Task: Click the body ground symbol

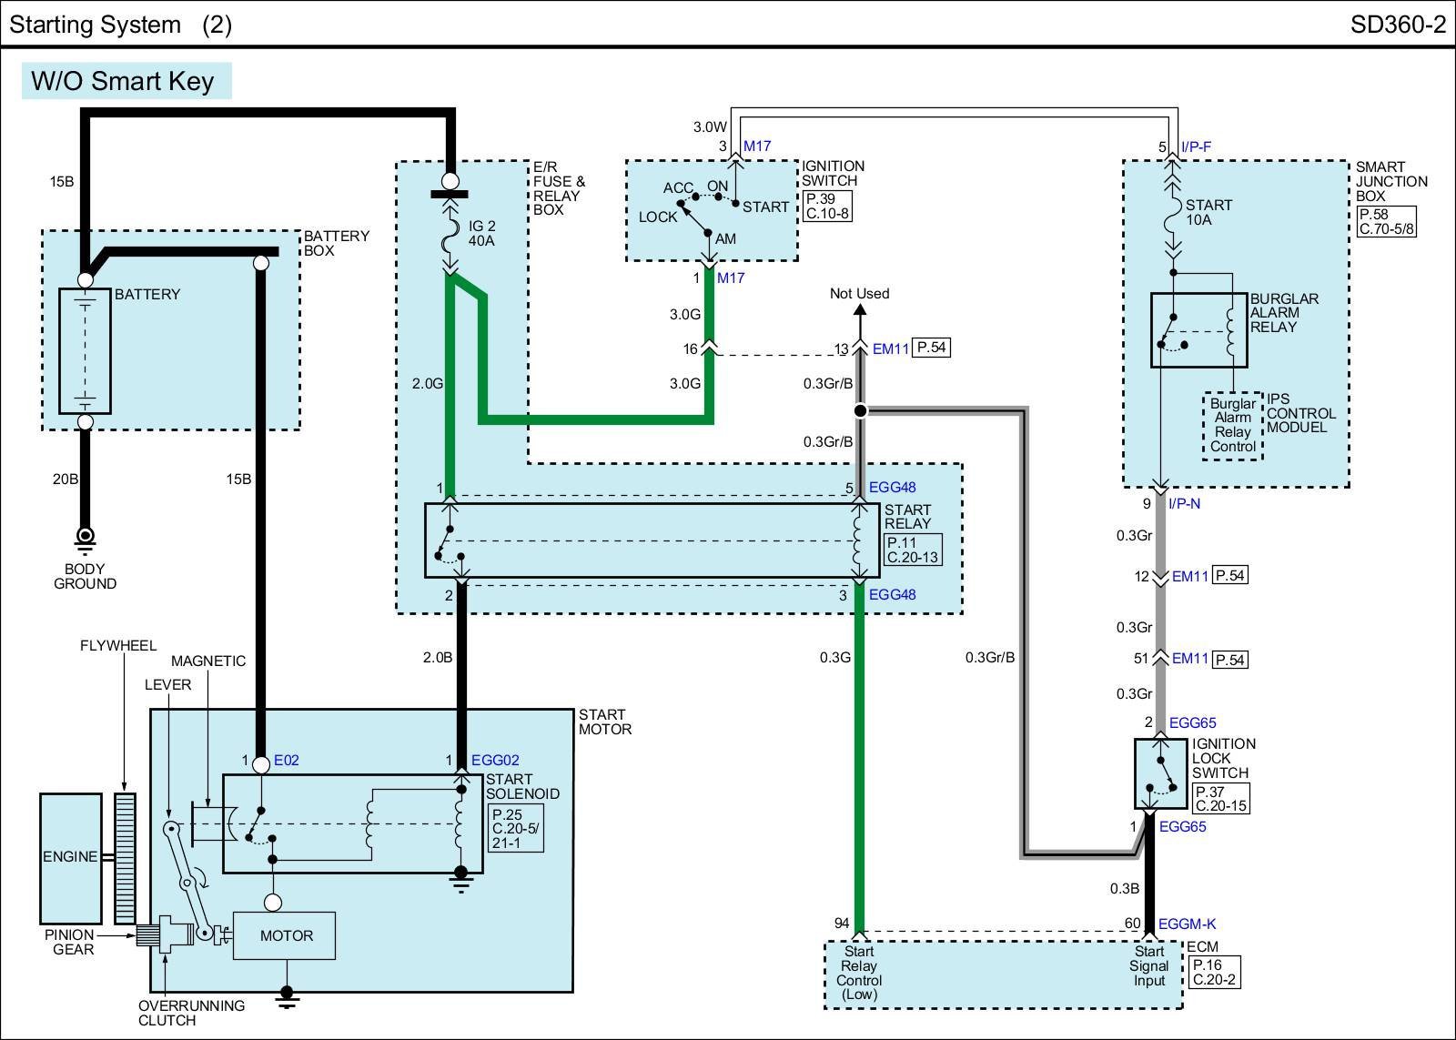Action: (x=85, y=539)
